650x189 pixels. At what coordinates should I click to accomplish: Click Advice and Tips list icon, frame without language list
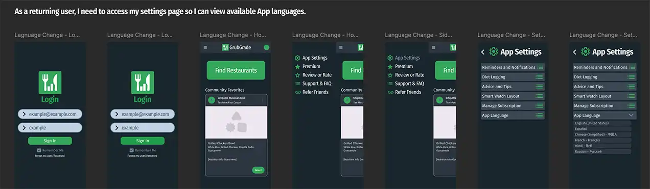click(540, 87)
